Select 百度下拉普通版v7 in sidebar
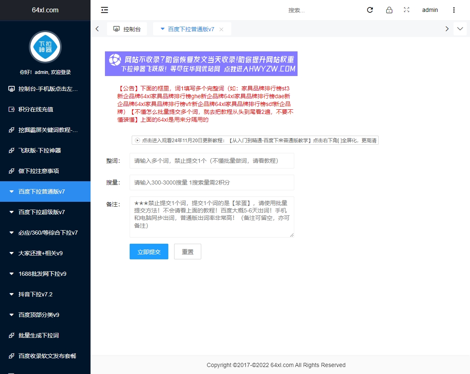Screen dimensions: 470x374 (x=45, y=192)
